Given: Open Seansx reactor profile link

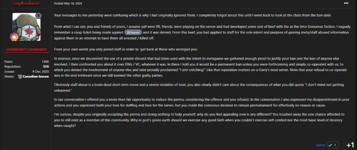Looking at the screenshot, I should click(x=320, y=145).
